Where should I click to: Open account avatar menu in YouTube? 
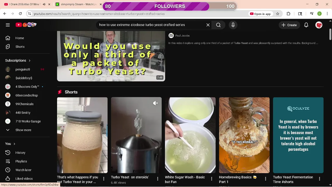319,25
